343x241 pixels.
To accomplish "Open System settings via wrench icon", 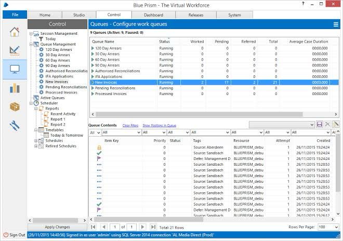I will click(14, 125).
